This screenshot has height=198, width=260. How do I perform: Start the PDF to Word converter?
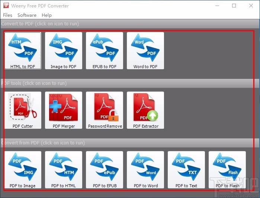coord(145,170)
